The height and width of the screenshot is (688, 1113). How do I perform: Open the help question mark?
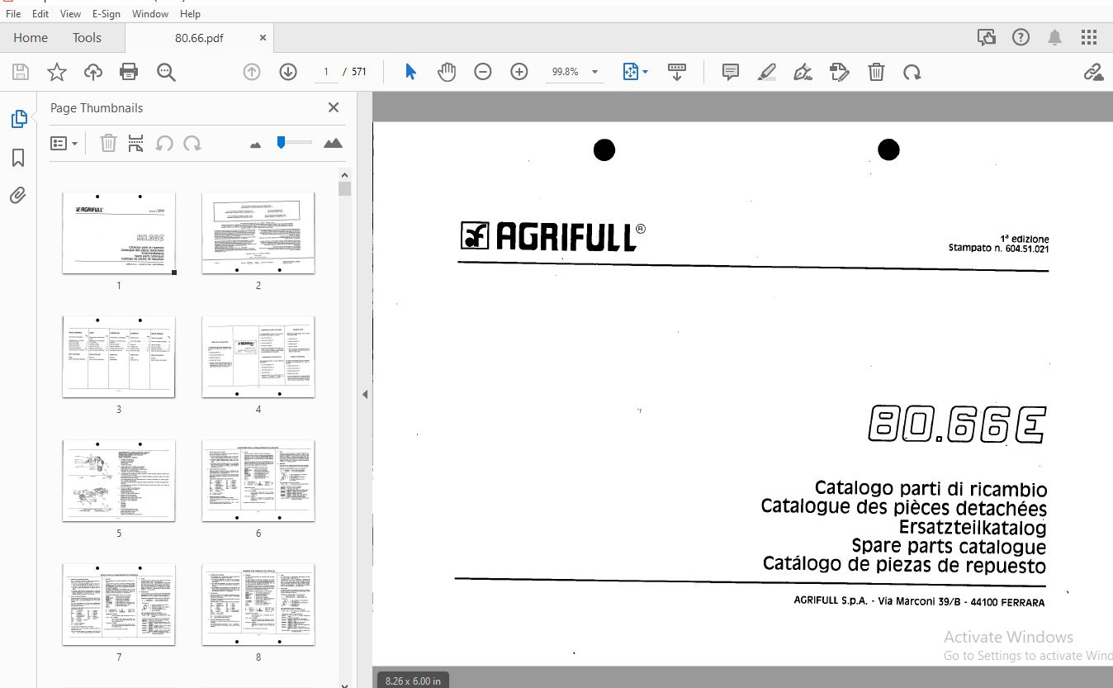(1021, 37)
